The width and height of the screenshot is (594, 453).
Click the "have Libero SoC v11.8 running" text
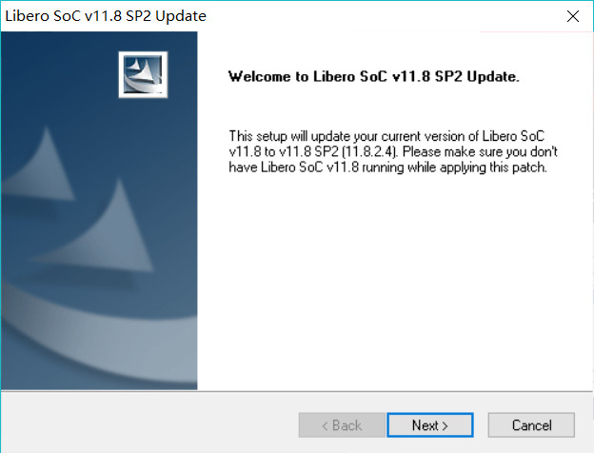pos(316,167)
